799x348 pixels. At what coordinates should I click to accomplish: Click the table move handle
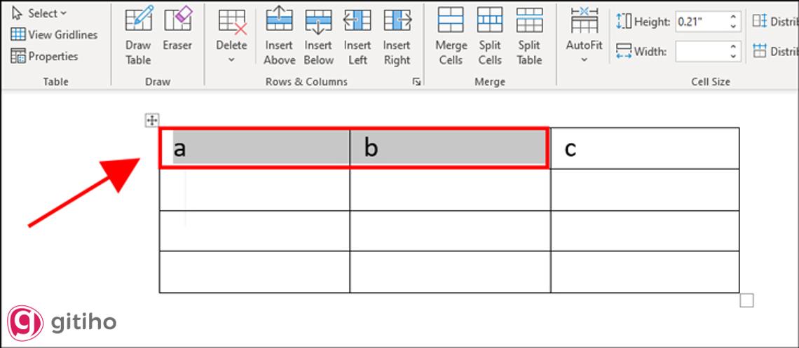coord(151,120)
